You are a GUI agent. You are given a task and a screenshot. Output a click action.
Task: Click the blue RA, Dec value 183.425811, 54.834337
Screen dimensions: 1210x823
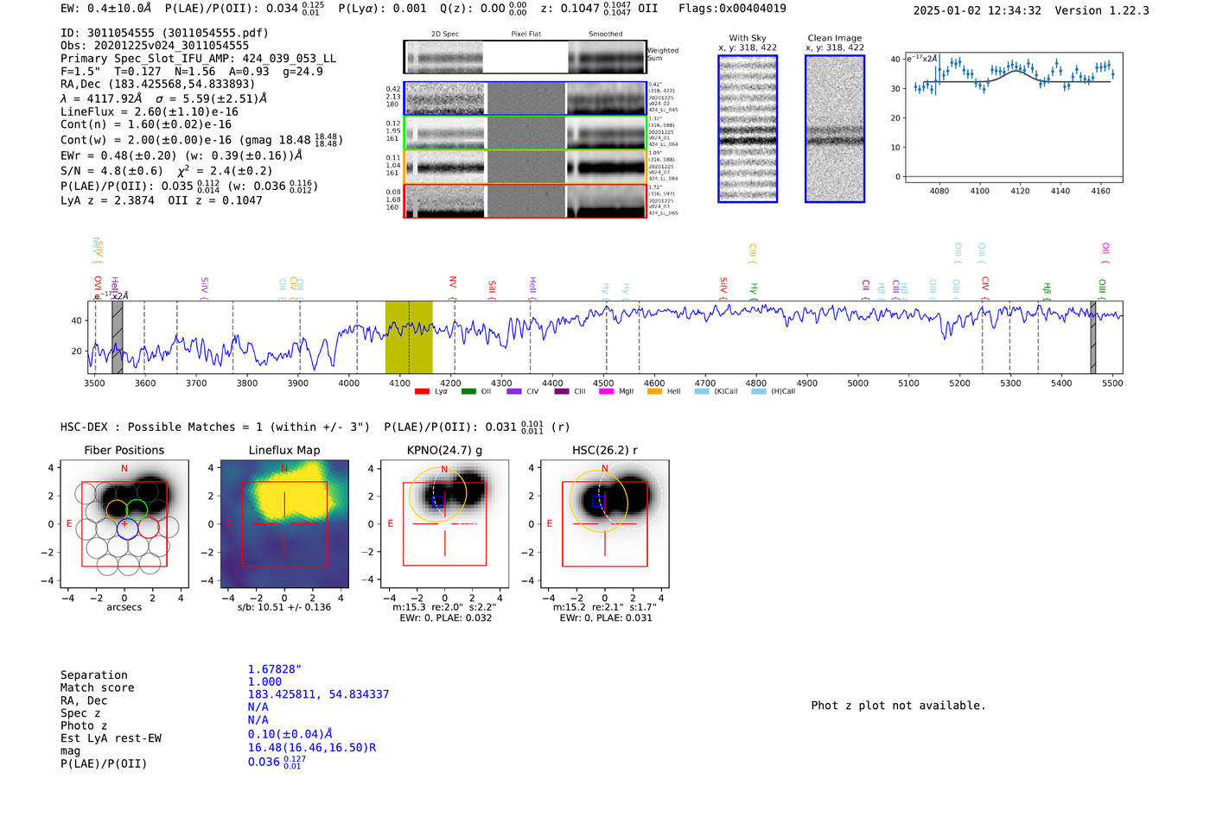pos(318,694)
